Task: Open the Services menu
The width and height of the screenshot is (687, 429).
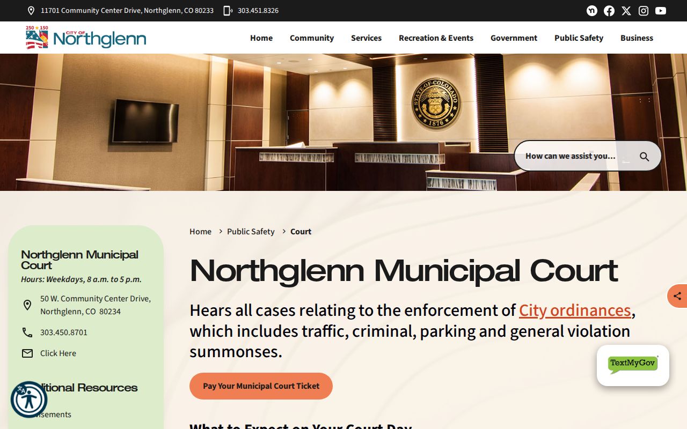Action: pyautogui.click(x=366, y=38)
